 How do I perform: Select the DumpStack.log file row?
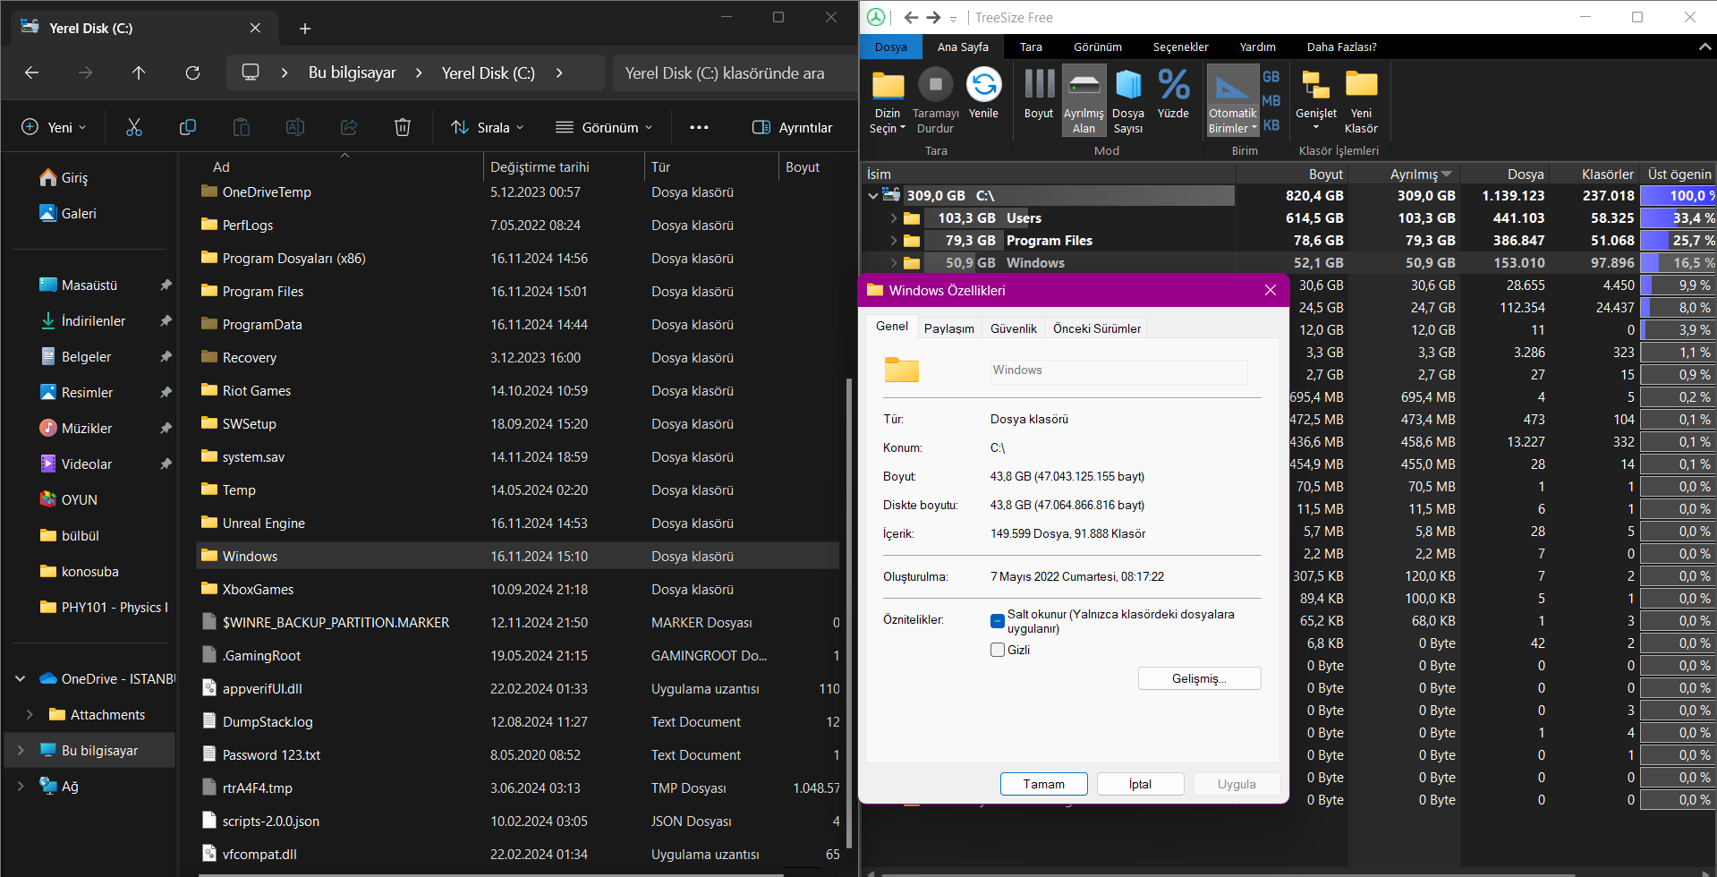point(517,721)
